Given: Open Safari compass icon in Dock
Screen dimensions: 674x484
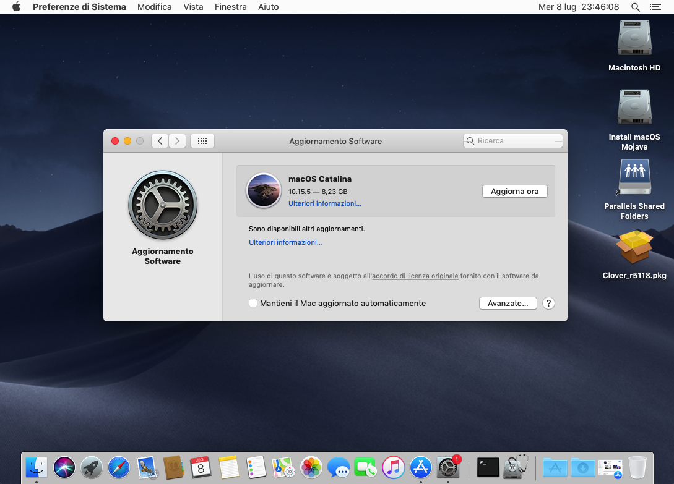Looking at the screenshot, I should click(119, 468).
